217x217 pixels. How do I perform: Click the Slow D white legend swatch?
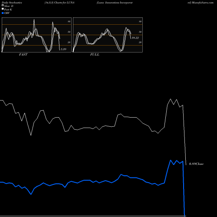[3, 6]
